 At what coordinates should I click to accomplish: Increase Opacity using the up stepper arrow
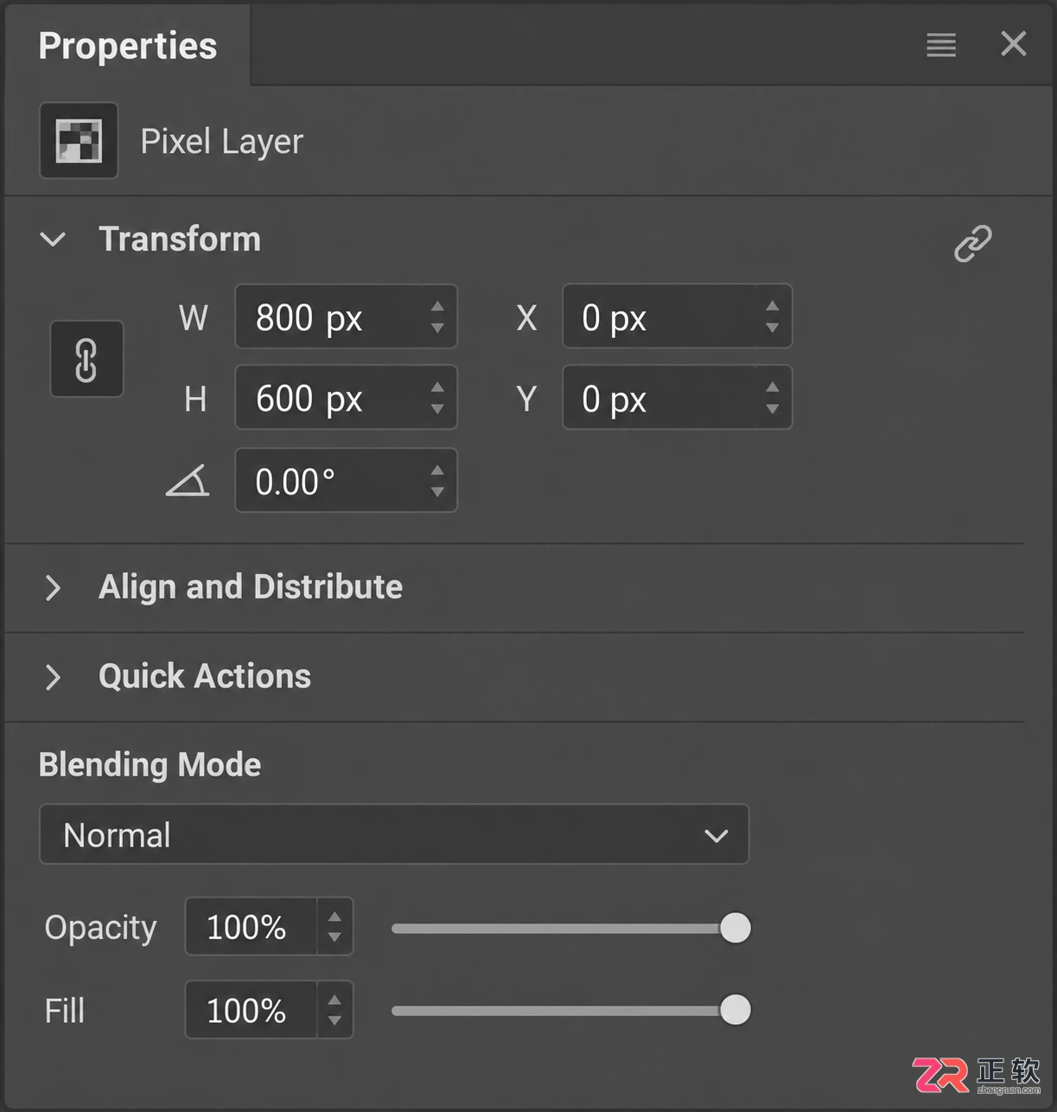pos(334,917)
